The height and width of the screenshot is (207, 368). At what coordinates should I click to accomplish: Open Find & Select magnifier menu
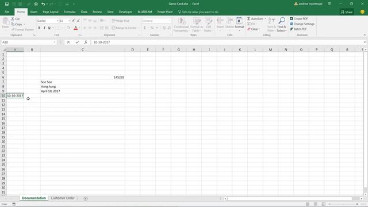point(282,24)
